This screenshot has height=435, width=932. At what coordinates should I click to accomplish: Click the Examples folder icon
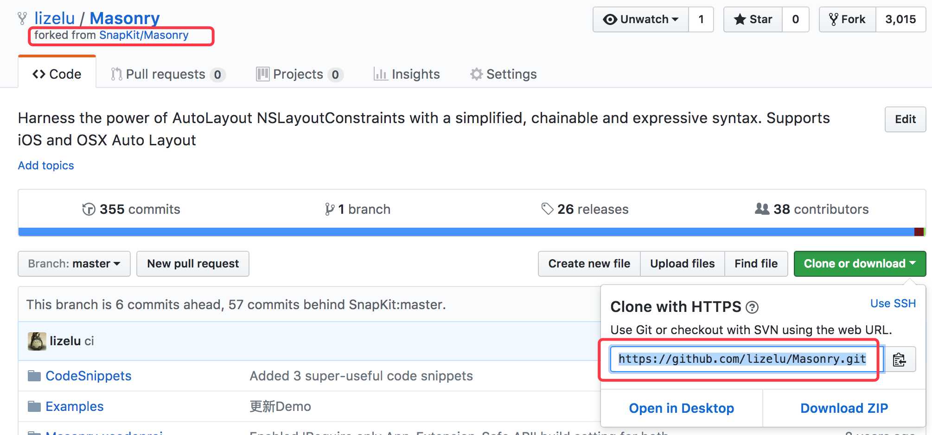(34, 406)
